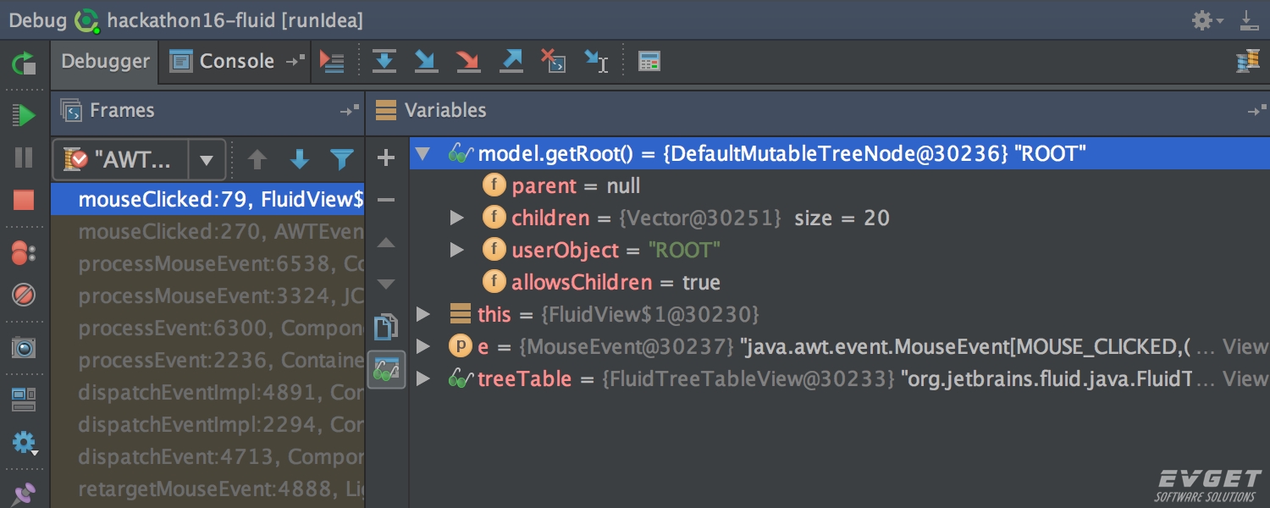Collapse the model.getRoot() node

(422, 154)
